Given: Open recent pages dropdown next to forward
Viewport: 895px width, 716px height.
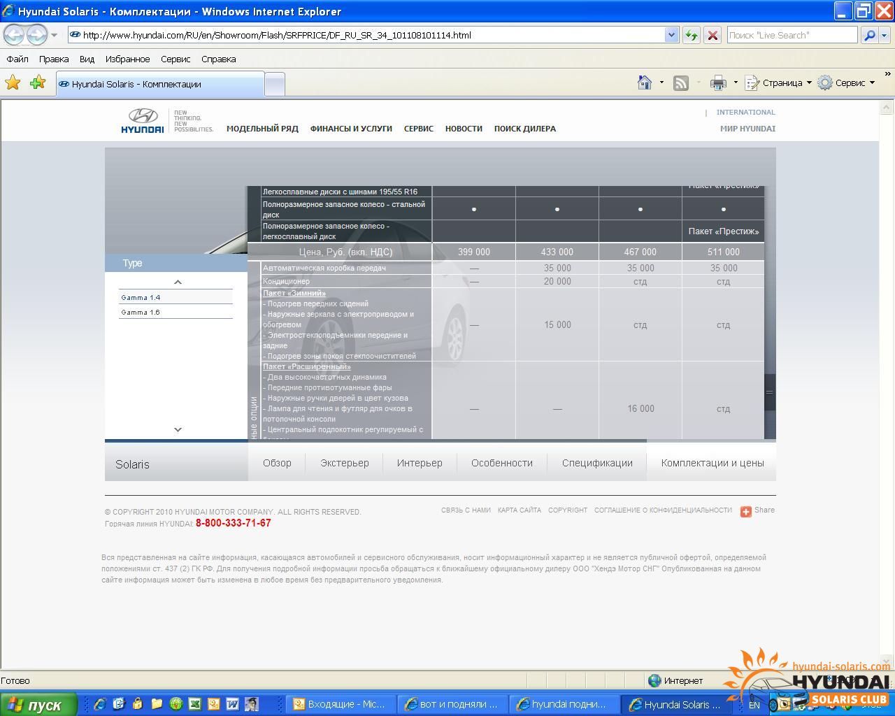Looking at the screenshot, I should point(55,35).
